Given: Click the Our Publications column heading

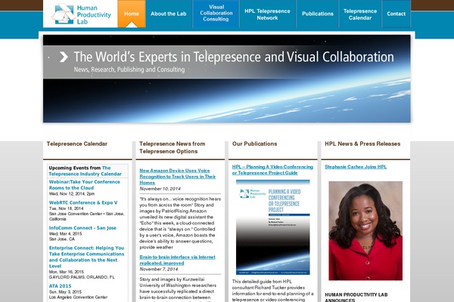Looking at the screenshot, I should point(254,143).
